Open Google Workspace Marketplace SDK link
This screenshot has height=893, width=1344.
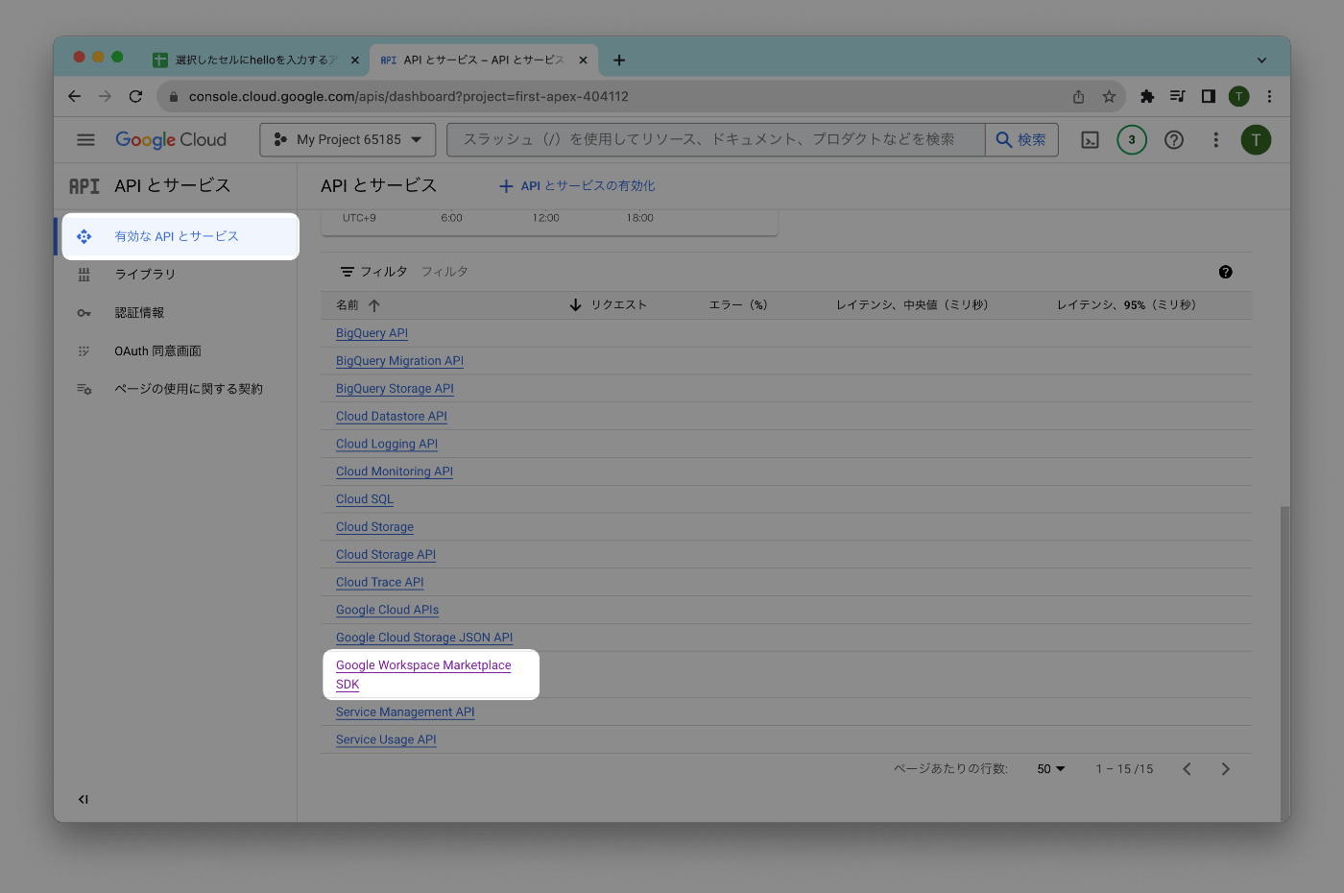tap(423, 675)
